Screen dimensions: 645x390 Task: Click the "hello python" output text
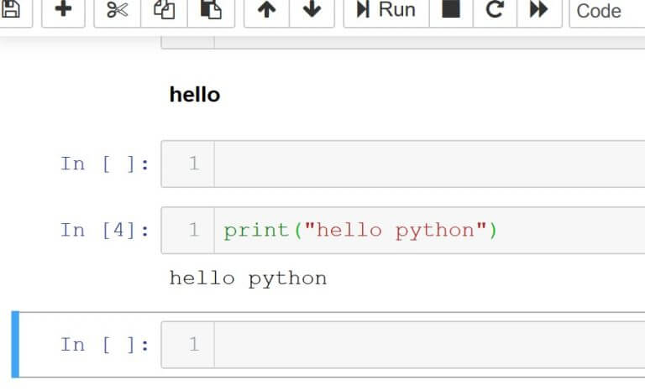tap(248, 278)
